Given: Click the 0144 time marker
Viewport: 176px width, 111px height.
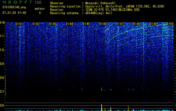Looking at the screenshot, I should click(x=69, y=24).
